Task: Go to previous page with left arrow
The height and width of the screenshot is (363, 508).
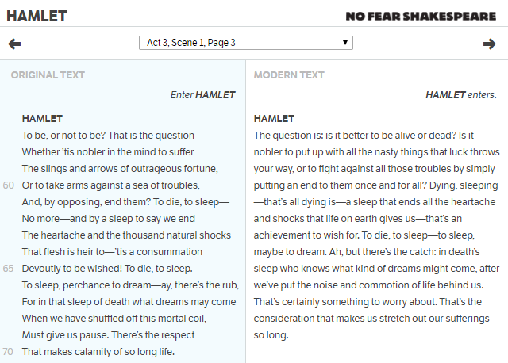Action: 14,44
